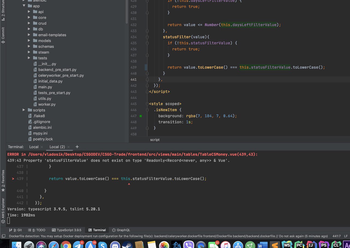Click the 441:7 line position indicator
This screenshot has width=350, height=248.
tap(337, 236)
